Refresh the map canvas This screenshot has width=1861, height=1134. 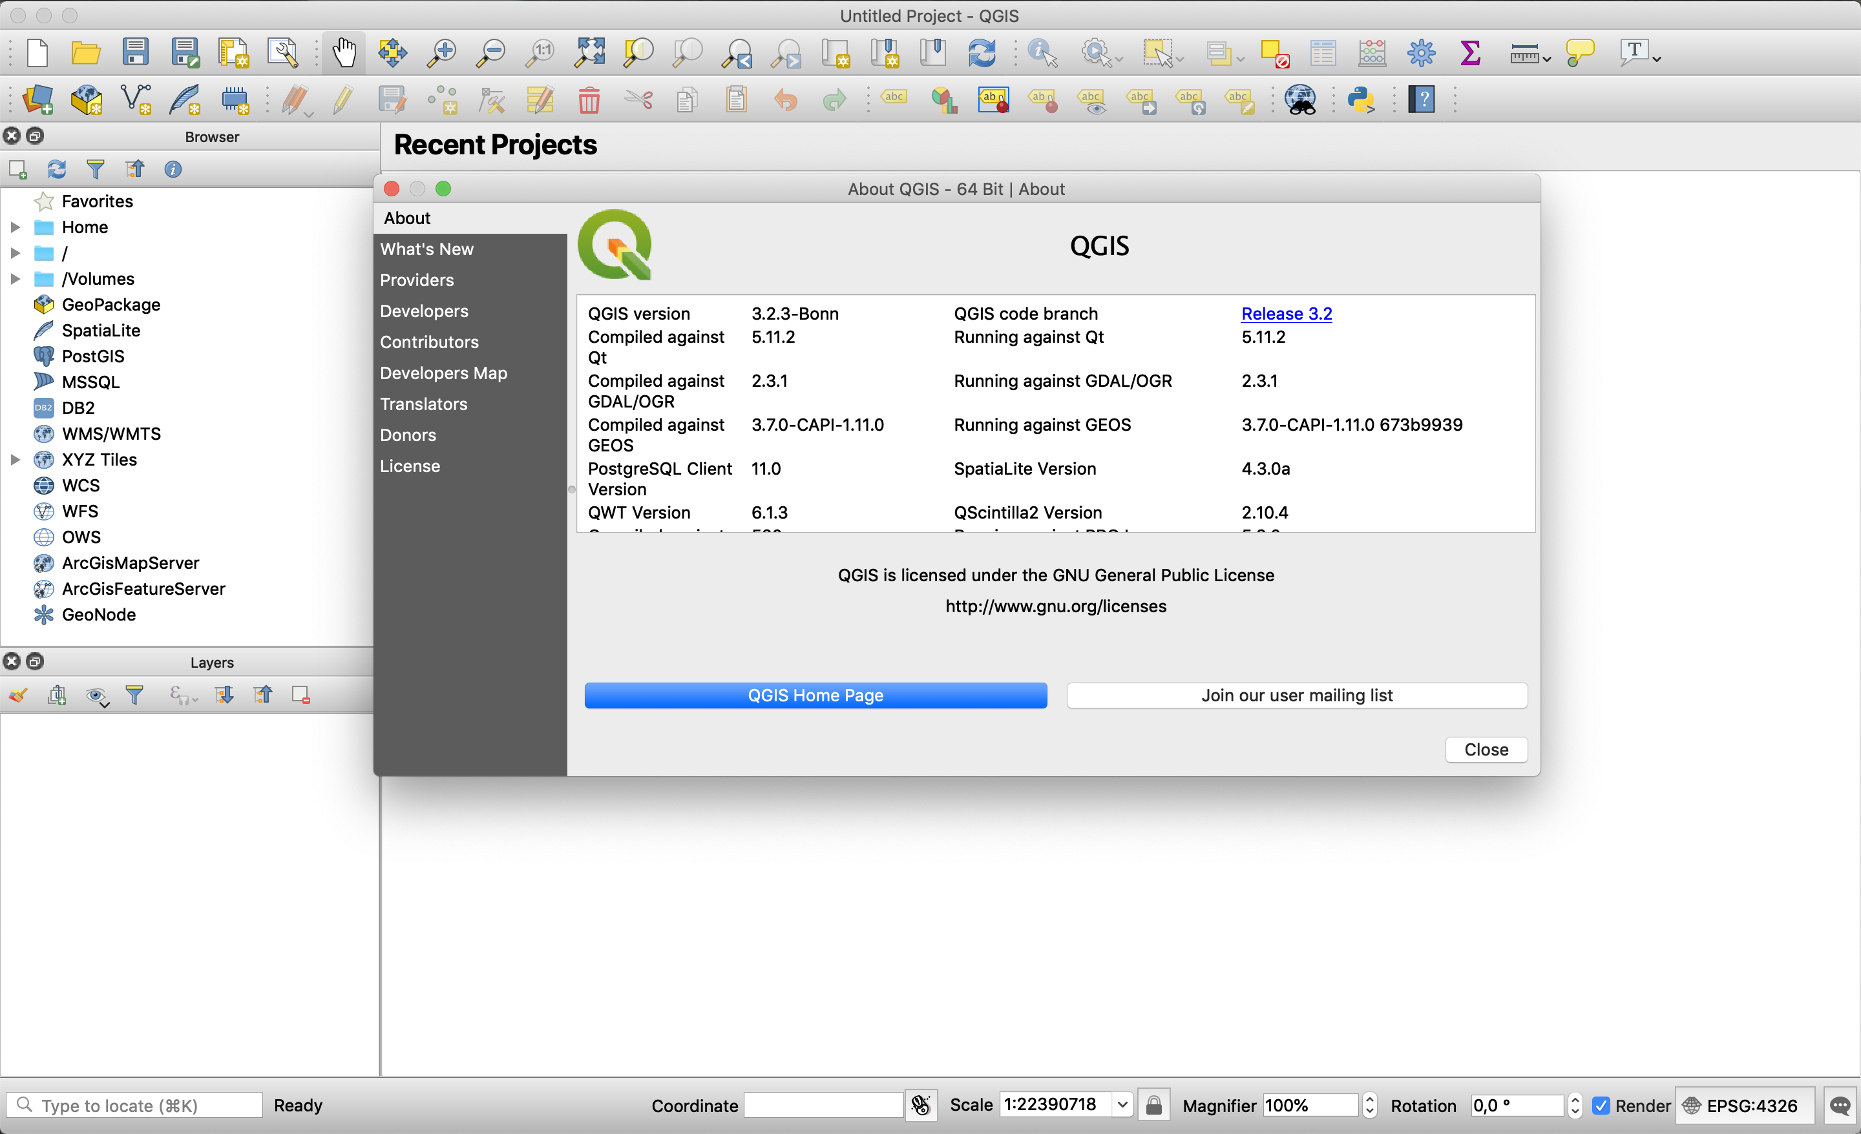click(x=982, y=53)
